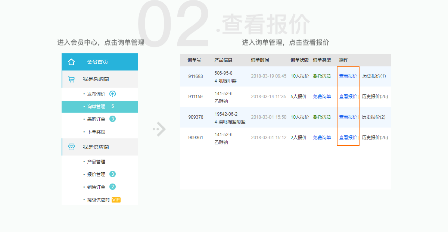Click 委托找货 type in row 911683
Screen dimensions: 448x232
(x=322, y=76)
